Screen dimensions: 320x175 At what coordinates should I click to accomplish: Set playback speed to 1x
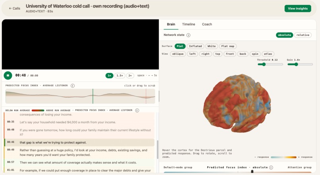click(x=109, y=76)
